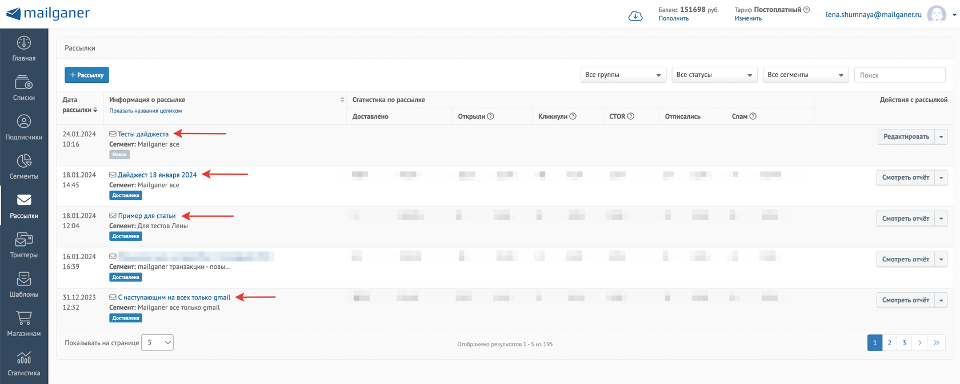The height and width of the screenshot is (384, 960).
Task: Click in the Поиск search field
Action: (x=899, y=75)
